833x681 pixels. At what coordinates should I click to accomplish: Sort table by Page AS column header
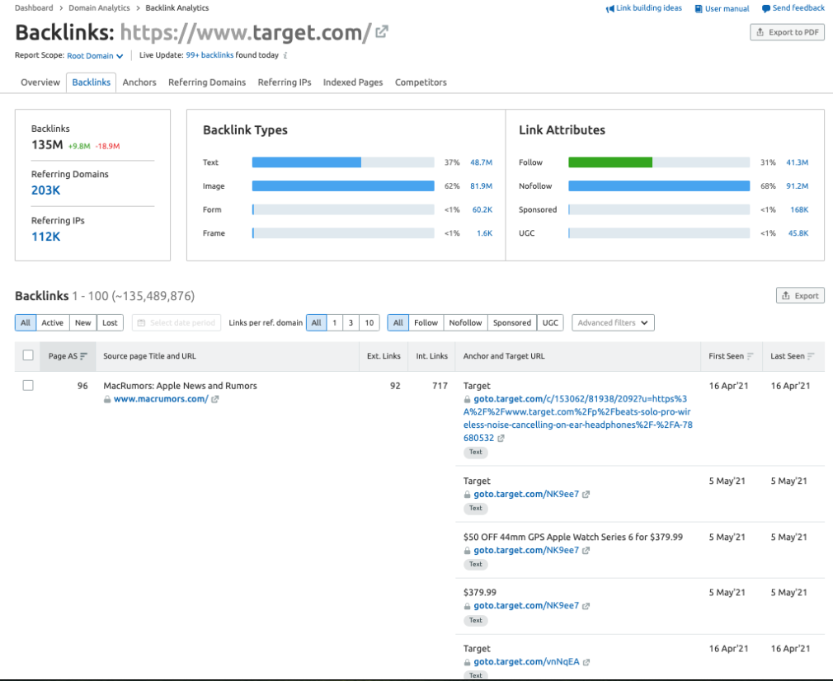68,356
